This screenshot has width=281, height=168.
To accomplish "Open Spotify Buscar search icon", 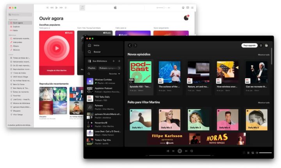I will (89, 52).
